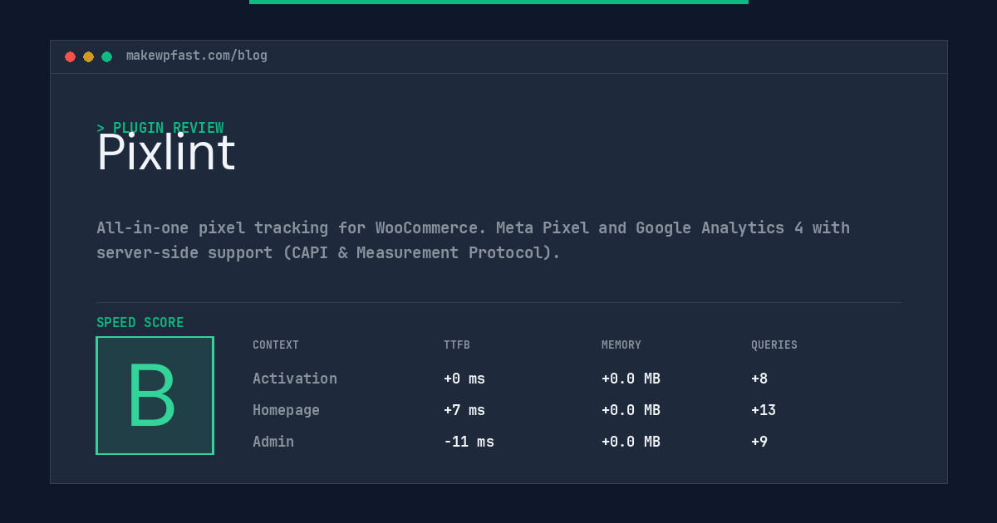Image resolution: width=997 pixels, height=523 pixels.
Task: Click the CONTEXT column header
Action: click(276, 345)
